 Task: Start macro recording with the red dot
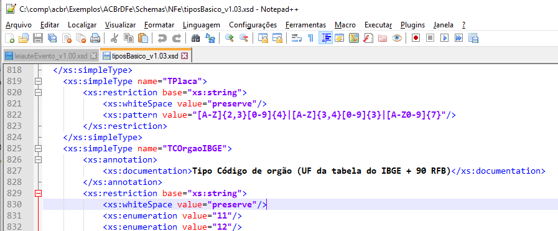(416, 38)
